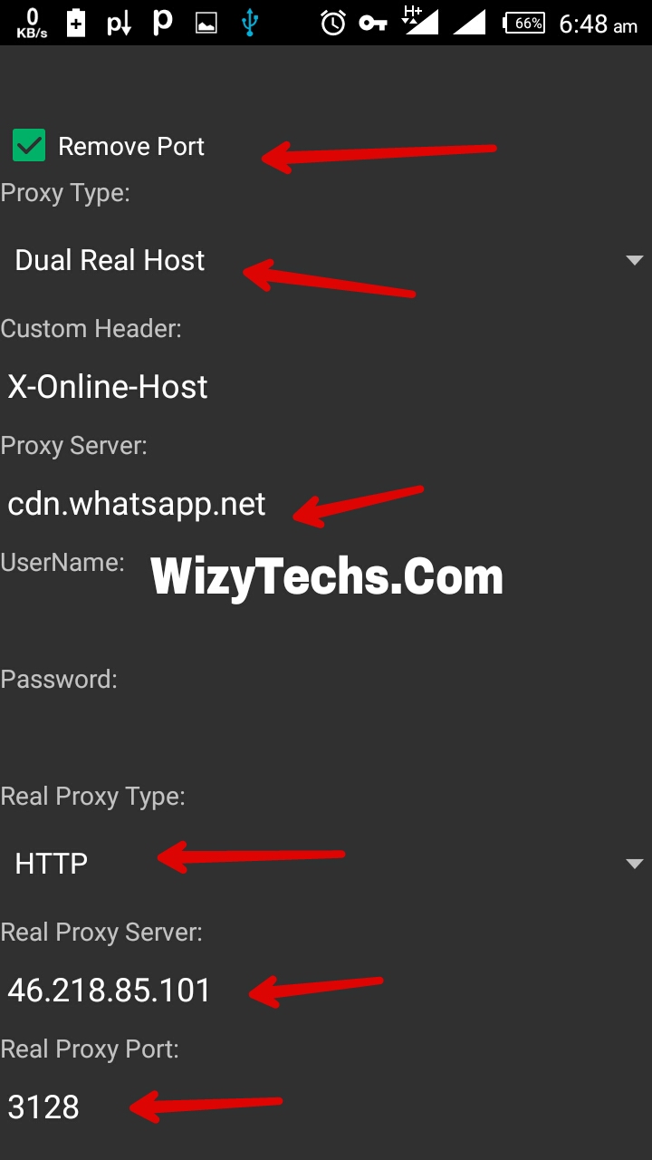Edit the 46.218.85.101 real proxy server field
This screenshot has height=1160, width=652.
326,990
